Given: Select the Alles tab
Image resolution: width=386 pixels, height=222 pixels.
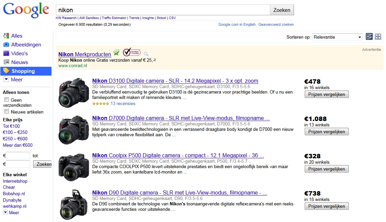Looking at the screenshot, I should (x=17, y=36).
